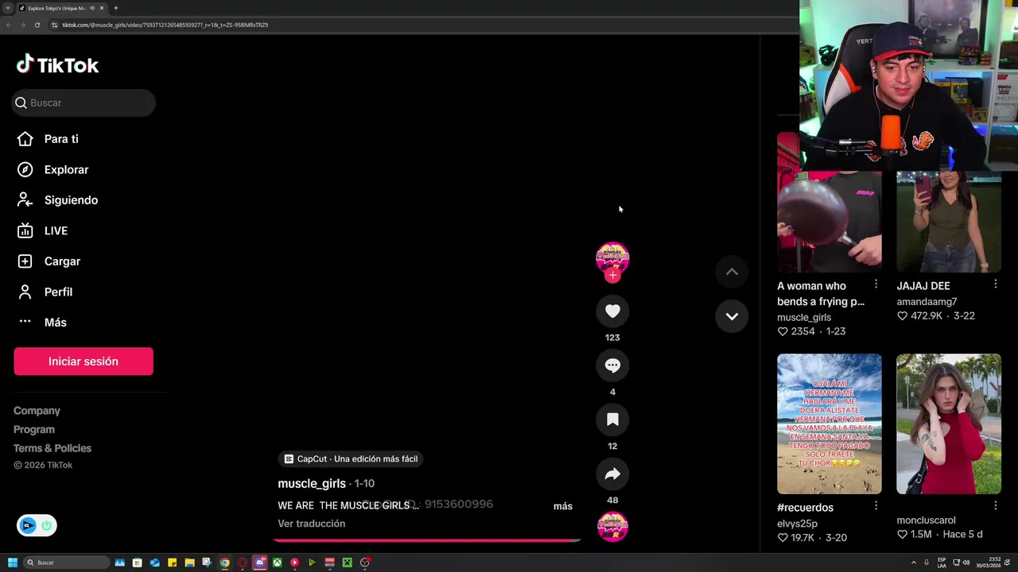Open Xbox app from the taskbar

coord(277,562)
